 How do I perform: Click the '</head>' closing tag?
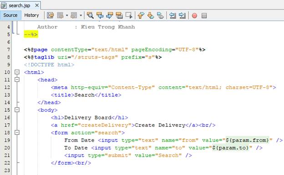tap(49, 102)
